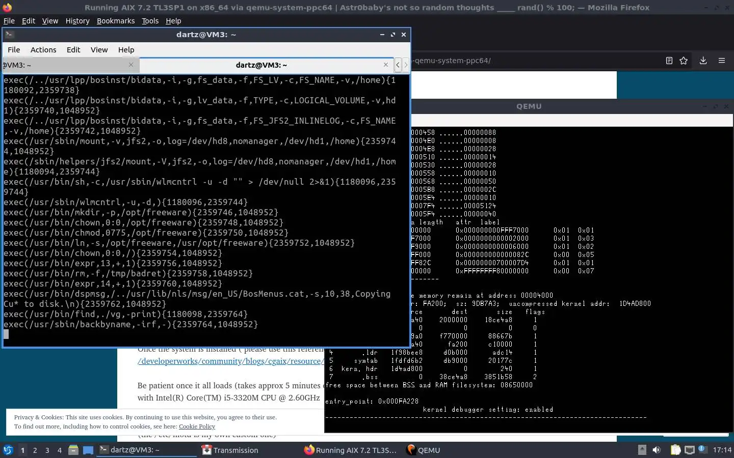734x458 pixels.
Task: Toggle Firefox reader view icon
Action: tap(669, 61)
